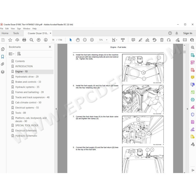The image size is (196, 196).
Task: Open the Hydraulic Schematic bookmark
Action: (x=26, y=136)
